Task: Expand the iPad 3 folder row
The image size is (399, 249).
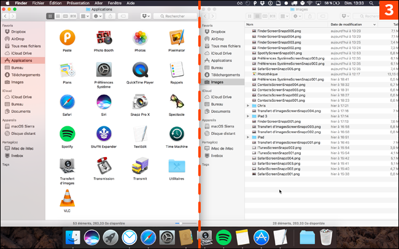Action: coord(248,116)
